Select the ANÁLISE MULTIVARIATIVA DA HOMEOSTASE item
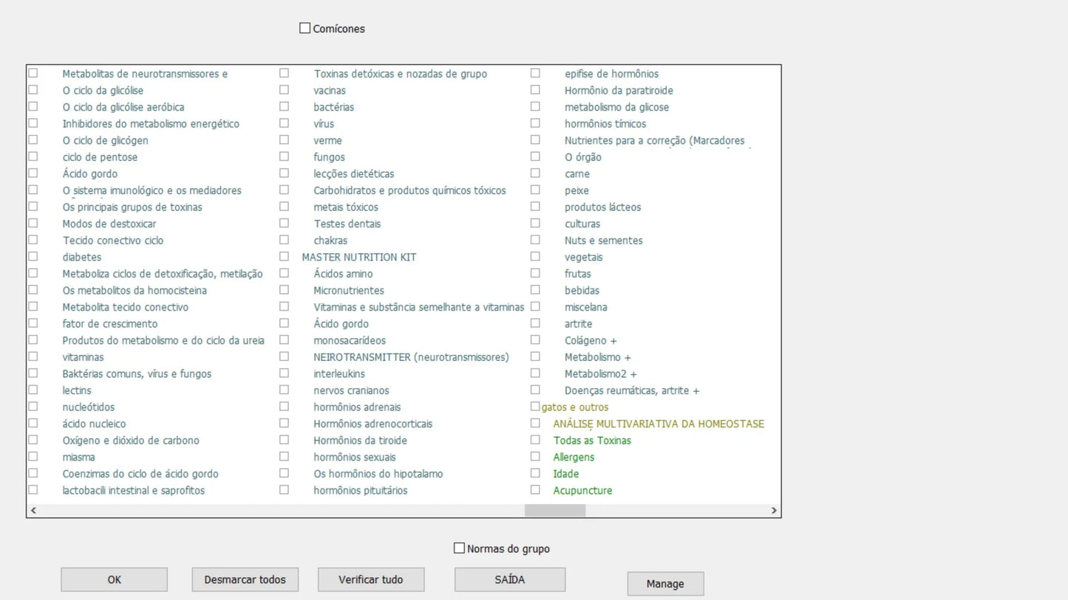This screenshot has height=600, width=1068. click(x=535, y=424)
